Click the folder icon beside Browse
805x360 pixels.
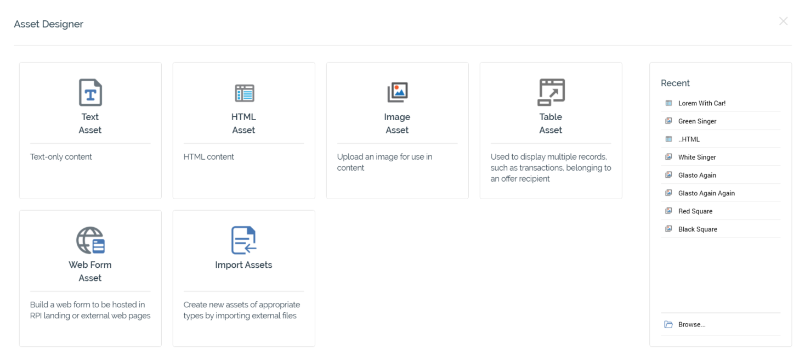pyautogui.click(x=668, y=324)
